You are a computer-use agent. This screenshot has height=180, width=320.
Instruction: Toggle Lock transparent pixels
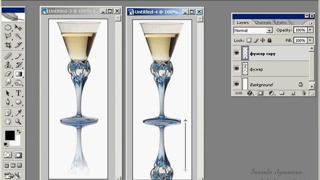coord(249,40)
